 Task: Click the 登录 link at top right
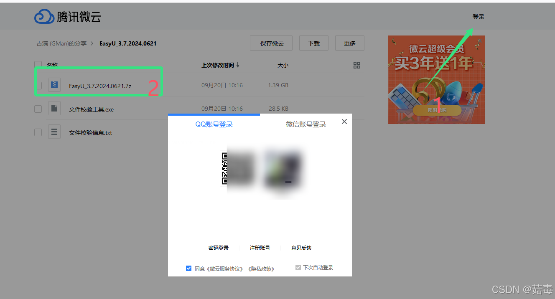479,17
